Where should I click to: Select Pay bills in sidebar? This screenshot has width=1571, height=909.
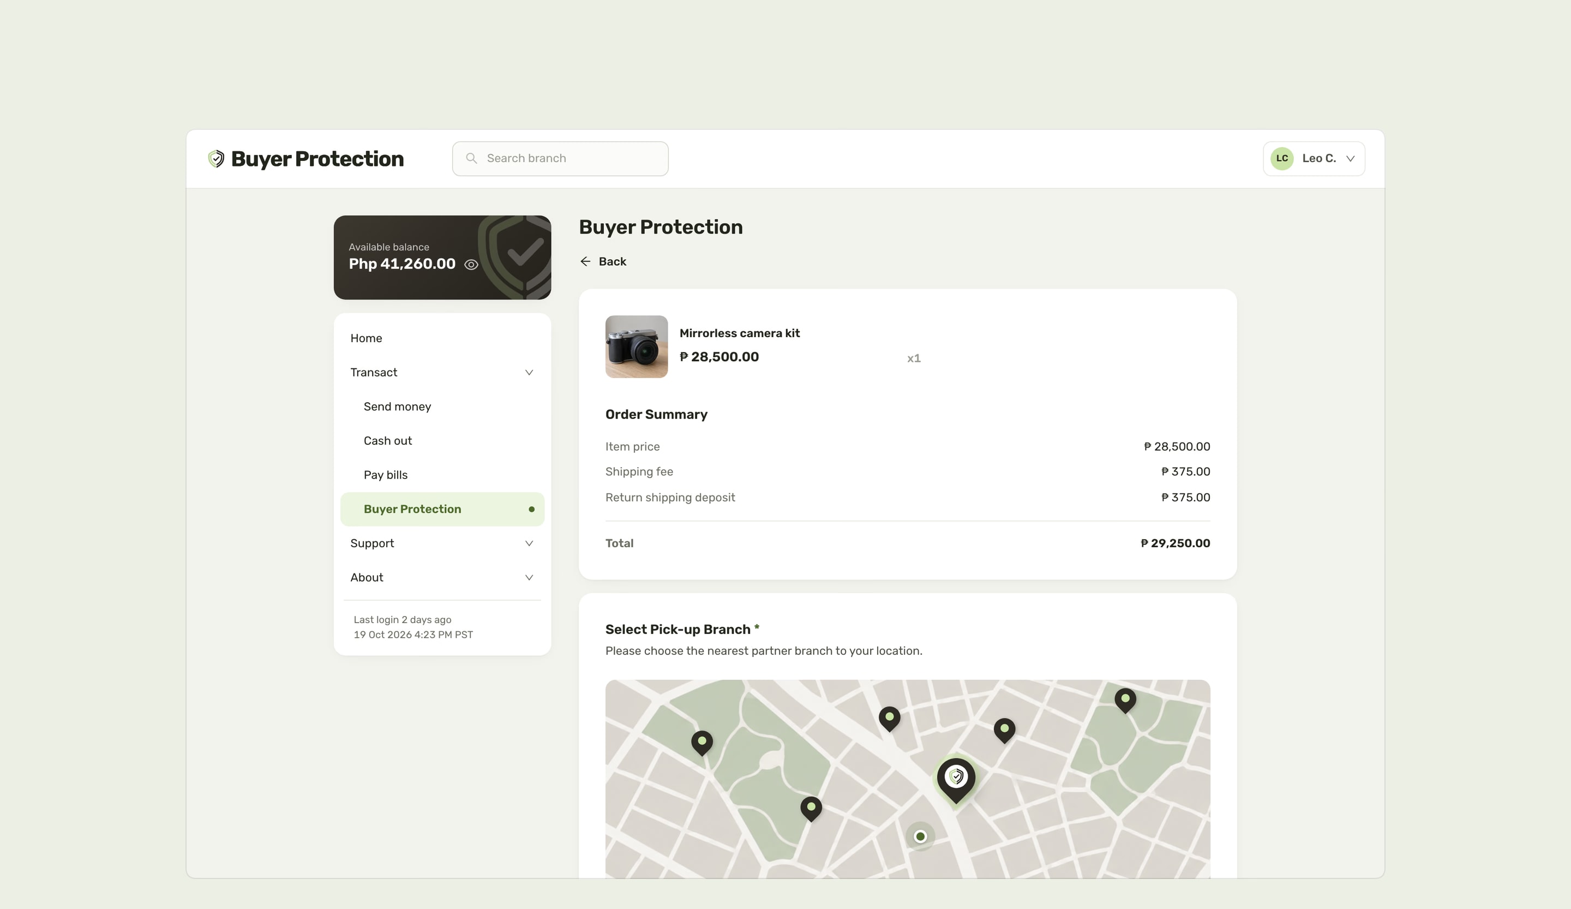point(442,475)
